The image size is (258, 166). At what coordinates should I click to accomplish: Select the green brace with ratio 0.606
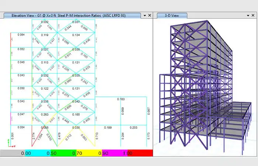click(66, 106)
